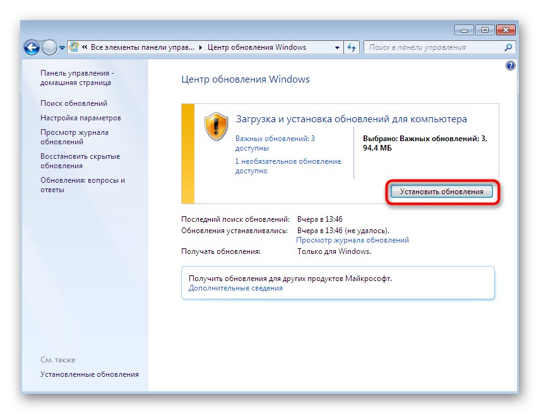Select 'Все элементы панели управ...' breadcrumb
539x414 pixels.
[x=142, y=47]
